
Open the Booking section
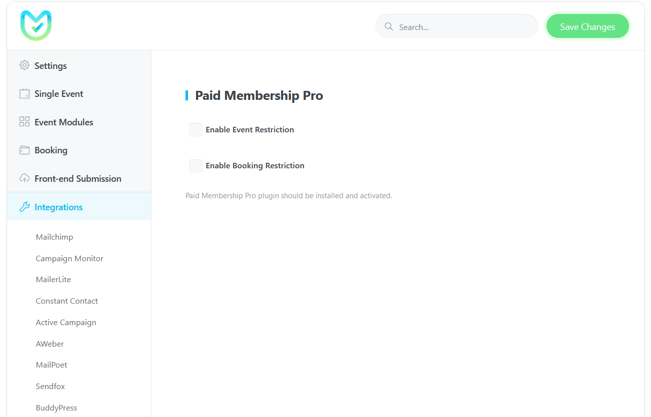point(79,150)
